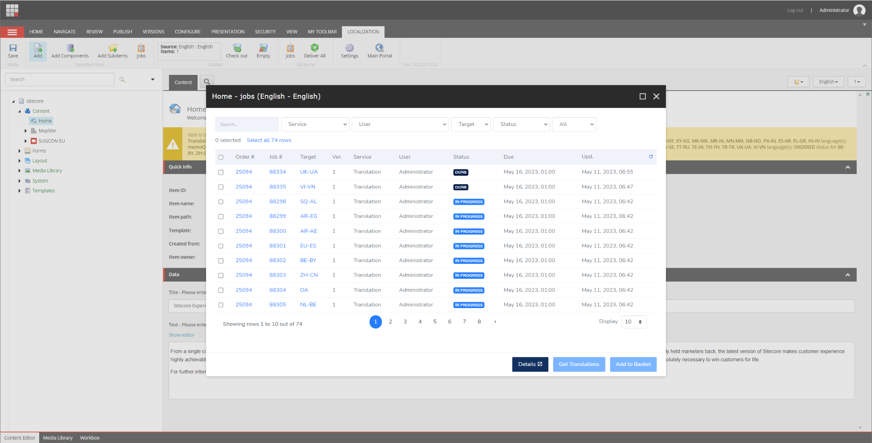Select the checkbox for job 88334
Image resolution: width=872 pixels, height=443 pixels.
221,172
